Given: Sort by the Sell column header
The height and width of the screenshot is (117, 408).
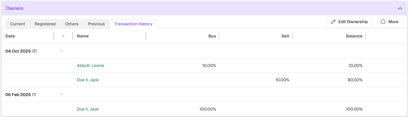Looking at the screenshot, I should (x=285, y=36).
